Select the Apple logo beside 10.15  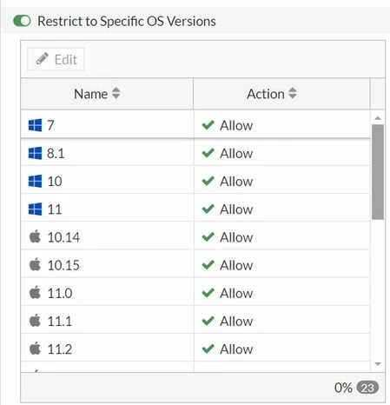point(35,264)
